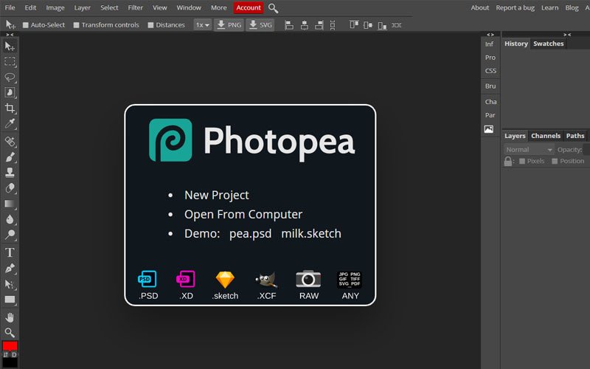Open the image panel icon below Par

(489, 129)
